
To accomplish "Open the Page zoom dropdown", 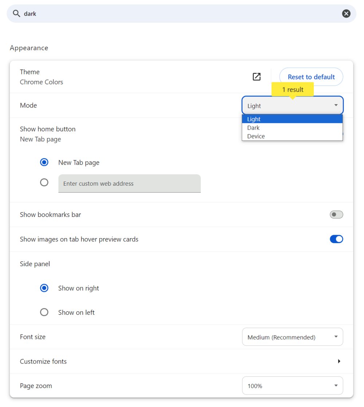I will (292, 385).
